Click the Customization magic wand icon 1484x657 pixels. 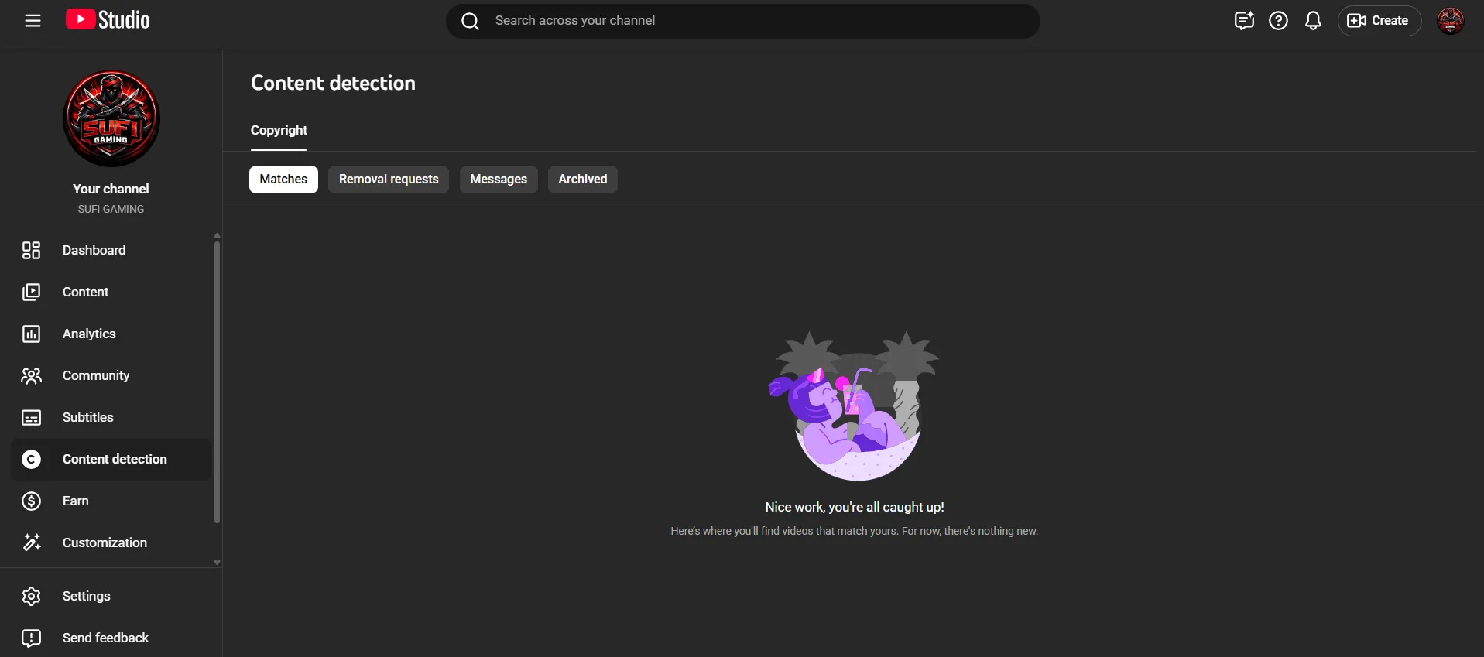pyautogui.click(x=31, y=542)
